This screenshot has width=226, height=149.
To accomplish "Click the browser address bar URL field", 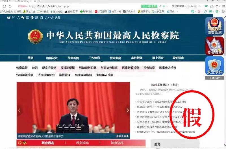I will 85,6.
